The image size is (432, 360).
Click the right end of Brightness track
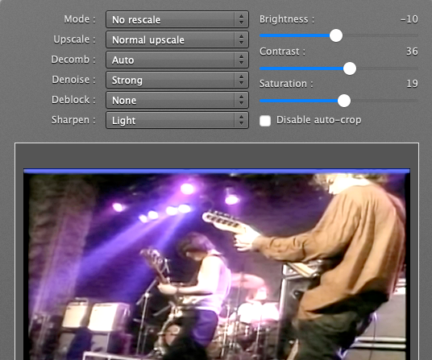(416, 35)
